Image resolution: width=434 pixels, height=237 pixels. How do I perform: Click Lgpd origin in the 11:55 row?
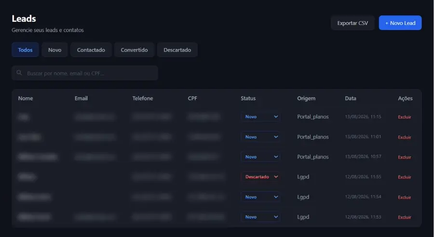303,177
